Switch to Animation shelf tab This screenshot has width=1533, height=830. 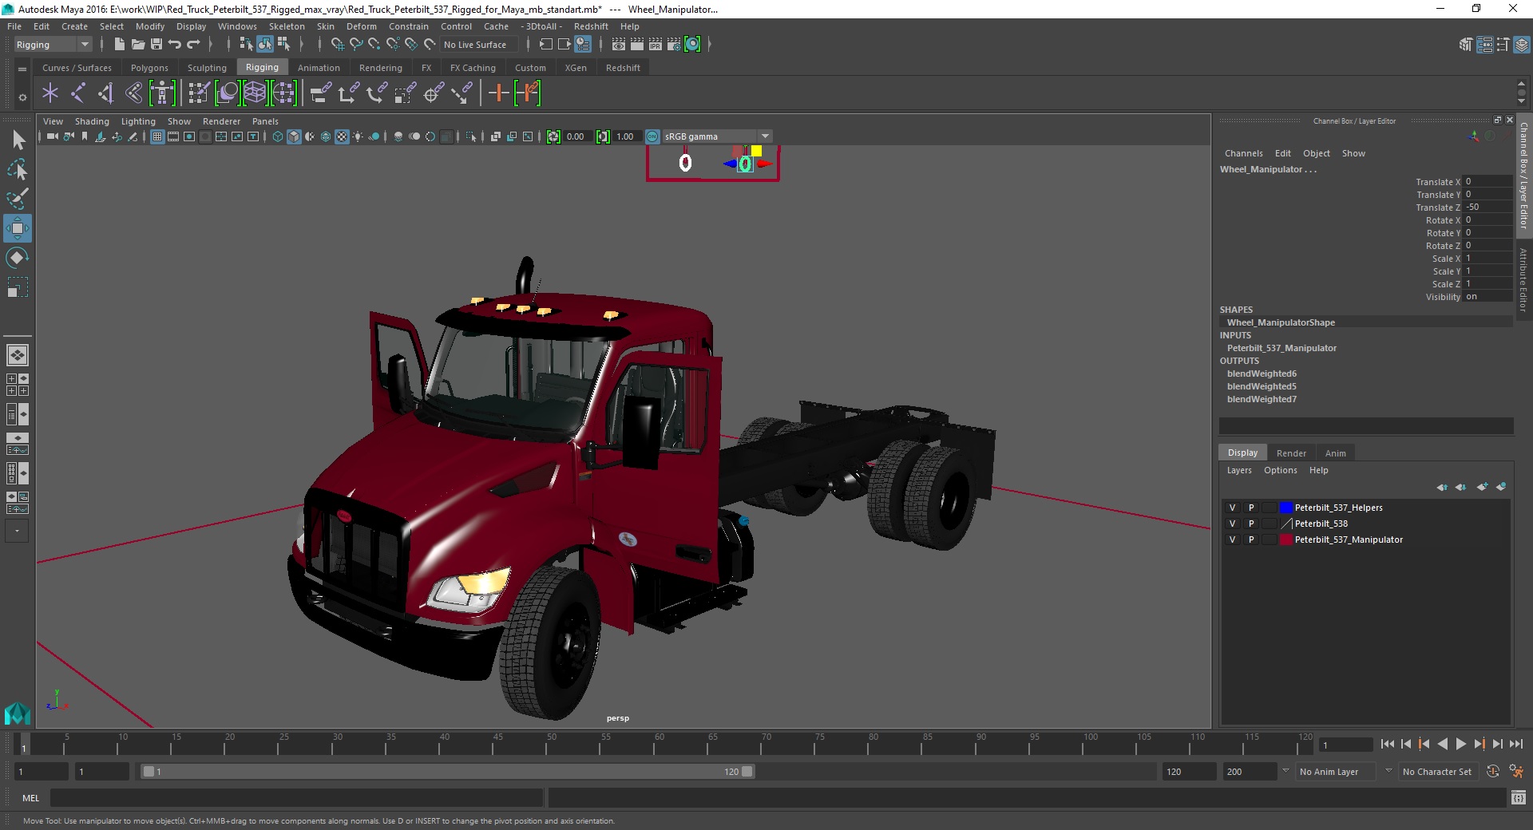(319, 68)
